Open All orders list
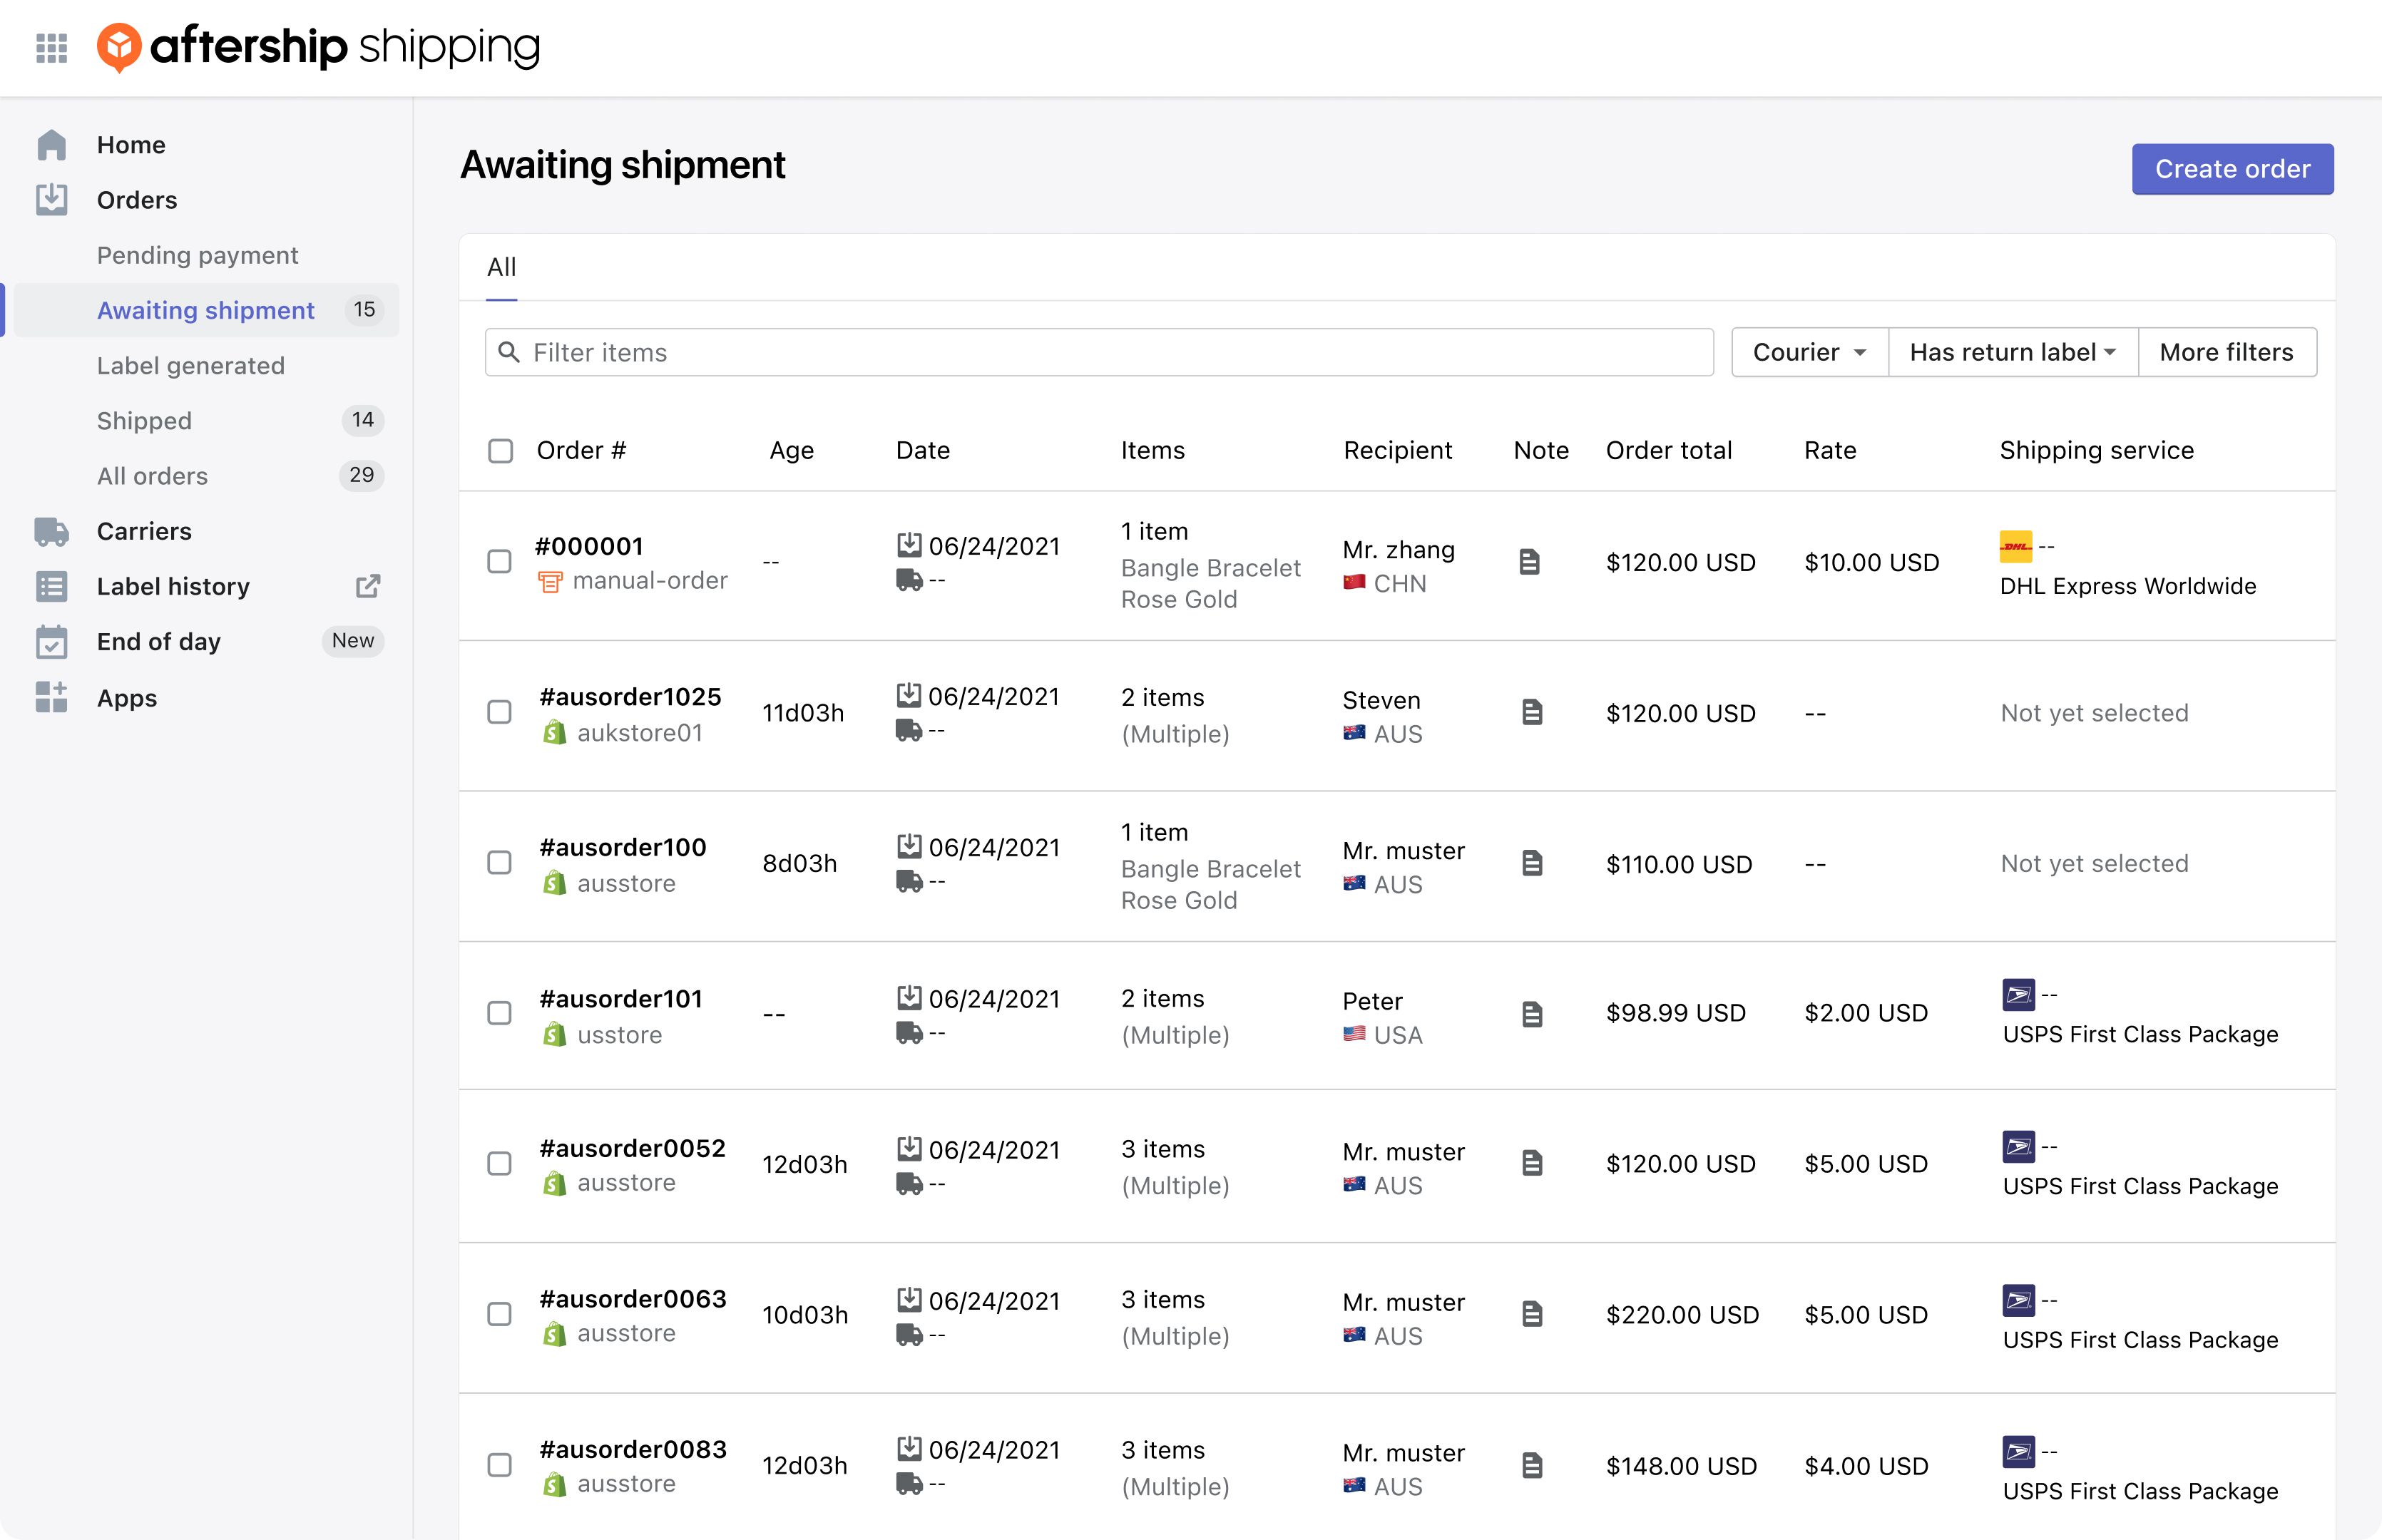Screen dimensions: 2382x1540 tap(152, 476)
